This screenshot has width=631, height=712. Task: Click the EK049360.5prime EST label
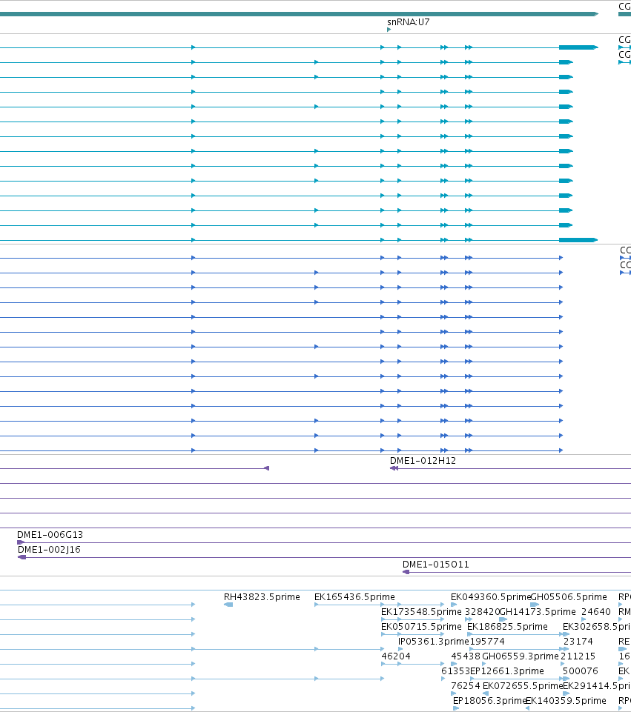[491, 596]
